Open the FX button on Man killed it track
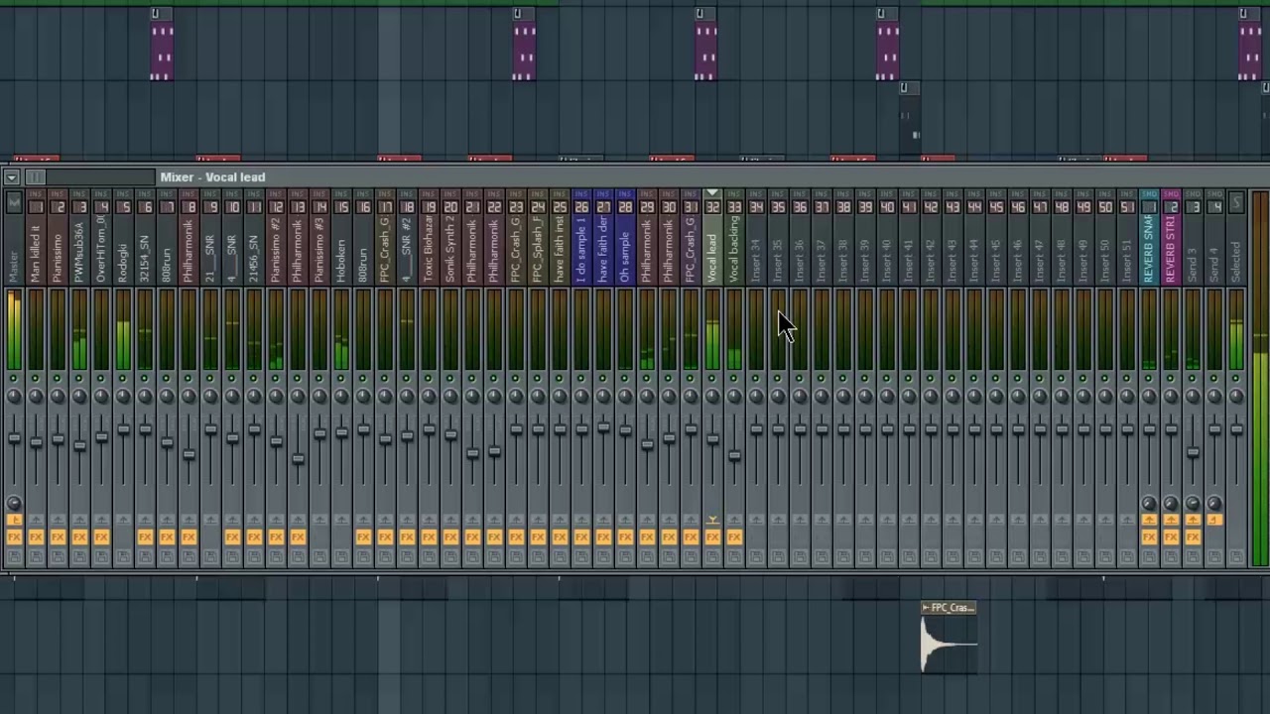Screen dimensions: 1270x714 tap(36, 536)
